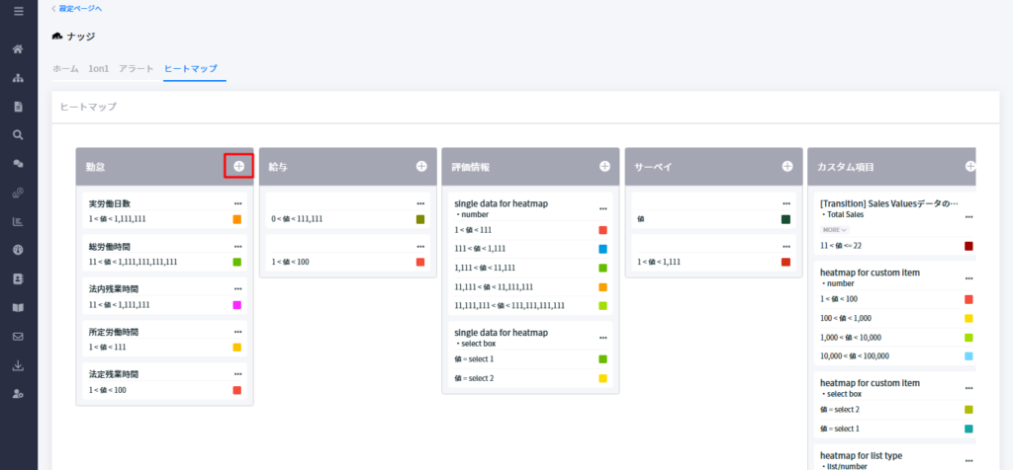Open the 総労働時間 card options menu
The width and height of the screenshot is (1013, 470).
(237, 246)
